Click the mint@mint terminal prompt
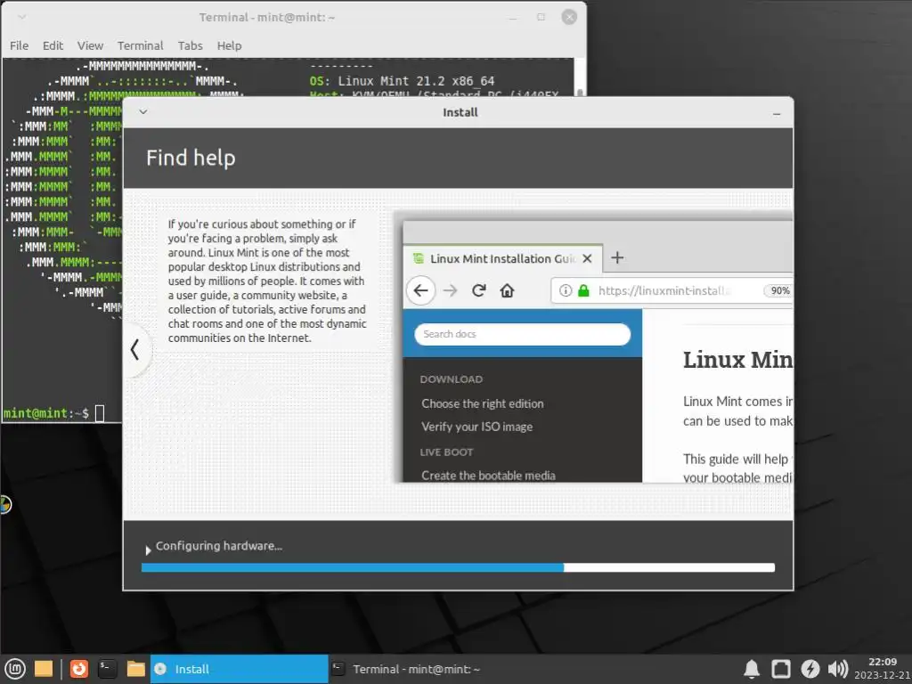Viewport: 912px width, 684px height. click(46, 413)
